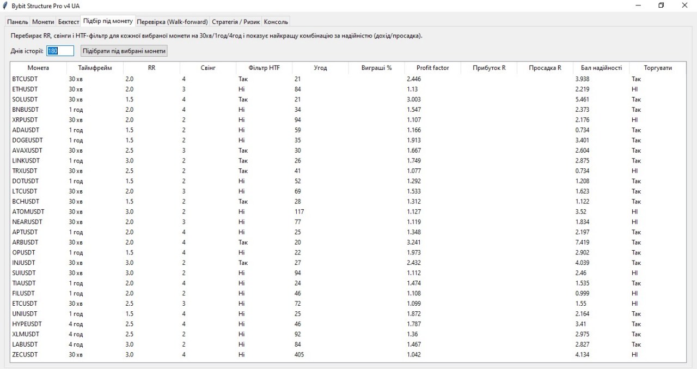
Task: Select the OPUSDT row
Action: pos(348,253)
